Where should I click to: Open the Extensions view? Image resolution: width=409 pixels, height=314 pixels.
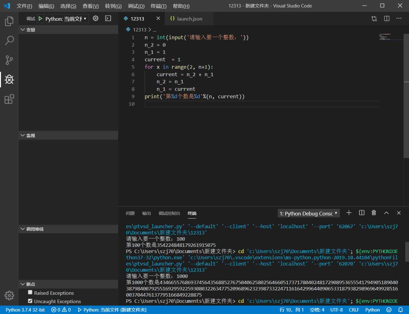[9, 99]
